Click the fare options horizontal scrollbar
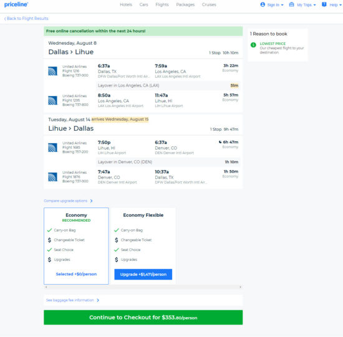Image resolution: width=343 pixels, height=337 pixels. [x=143, y=287]
